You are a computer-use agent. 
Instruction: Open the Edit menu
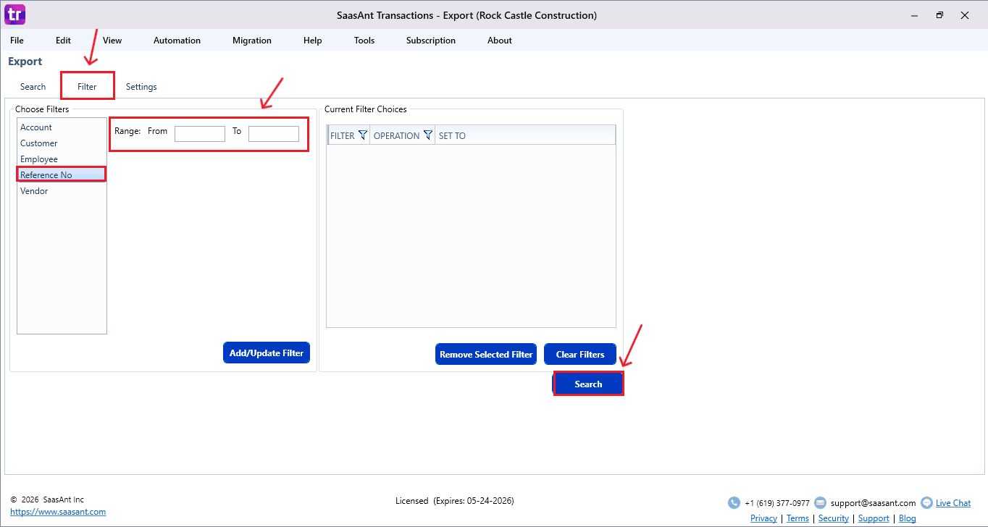63,41
